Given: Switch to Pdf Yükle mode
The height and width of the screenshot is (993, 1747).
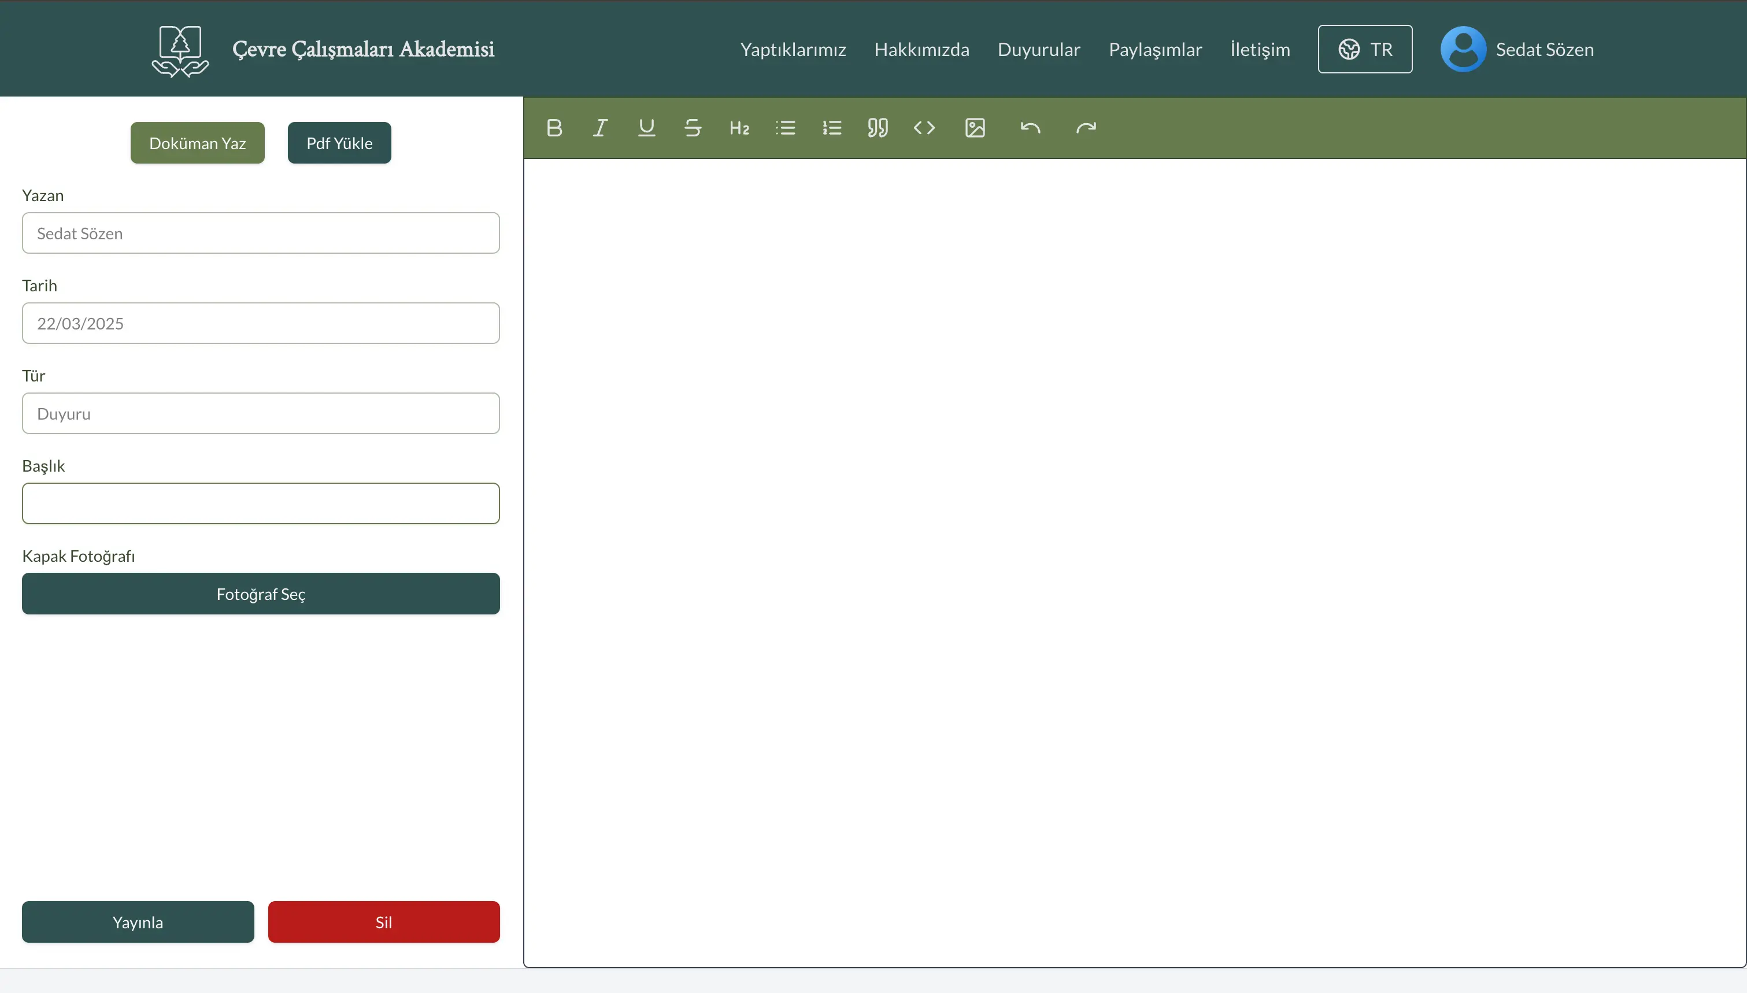Looking at the screenshot, I should point(339,143).
